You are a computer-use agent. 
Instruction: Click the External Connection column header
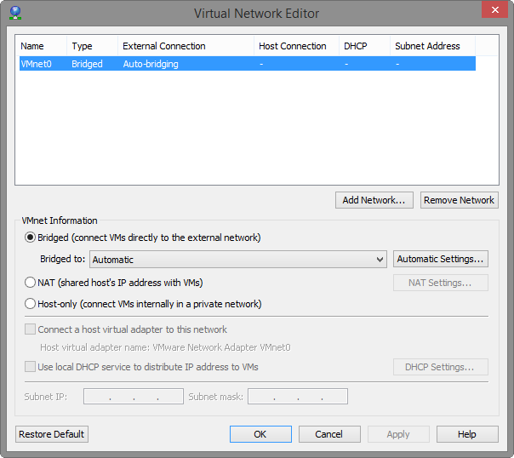point(186,46)
